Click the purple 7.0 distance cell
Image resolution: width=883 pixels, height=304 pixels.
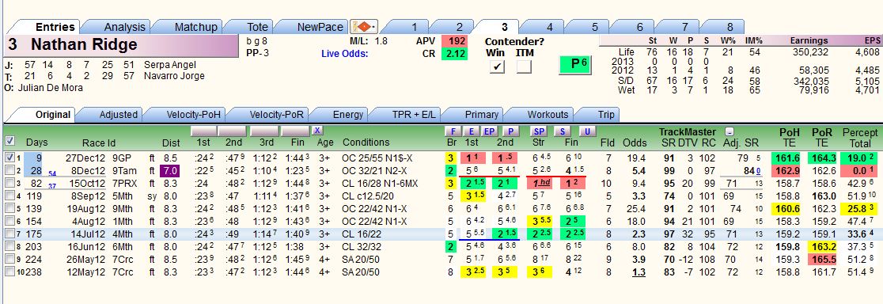pos(169,170)
